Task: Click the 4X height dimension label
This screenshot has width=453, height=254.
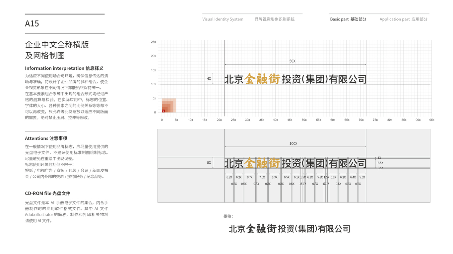Action: 209,79
